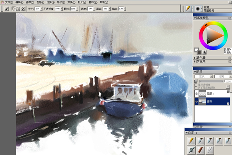The image size is (232, 155).
Task: Close the 自定 1 palette box
Action: [230, 133]
